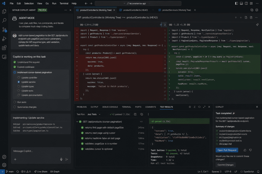Open test results more options menu
This screenshot has height=174, width=262.
[x=148, y=114]
